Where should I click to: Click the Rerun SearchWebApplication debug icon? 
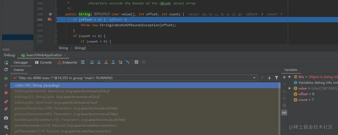point(6,63)
